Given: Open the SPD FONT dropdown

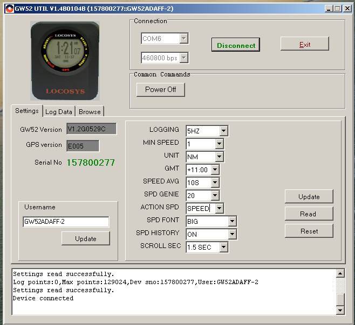Looking at the screenshot, I should (x=232, y=221).
